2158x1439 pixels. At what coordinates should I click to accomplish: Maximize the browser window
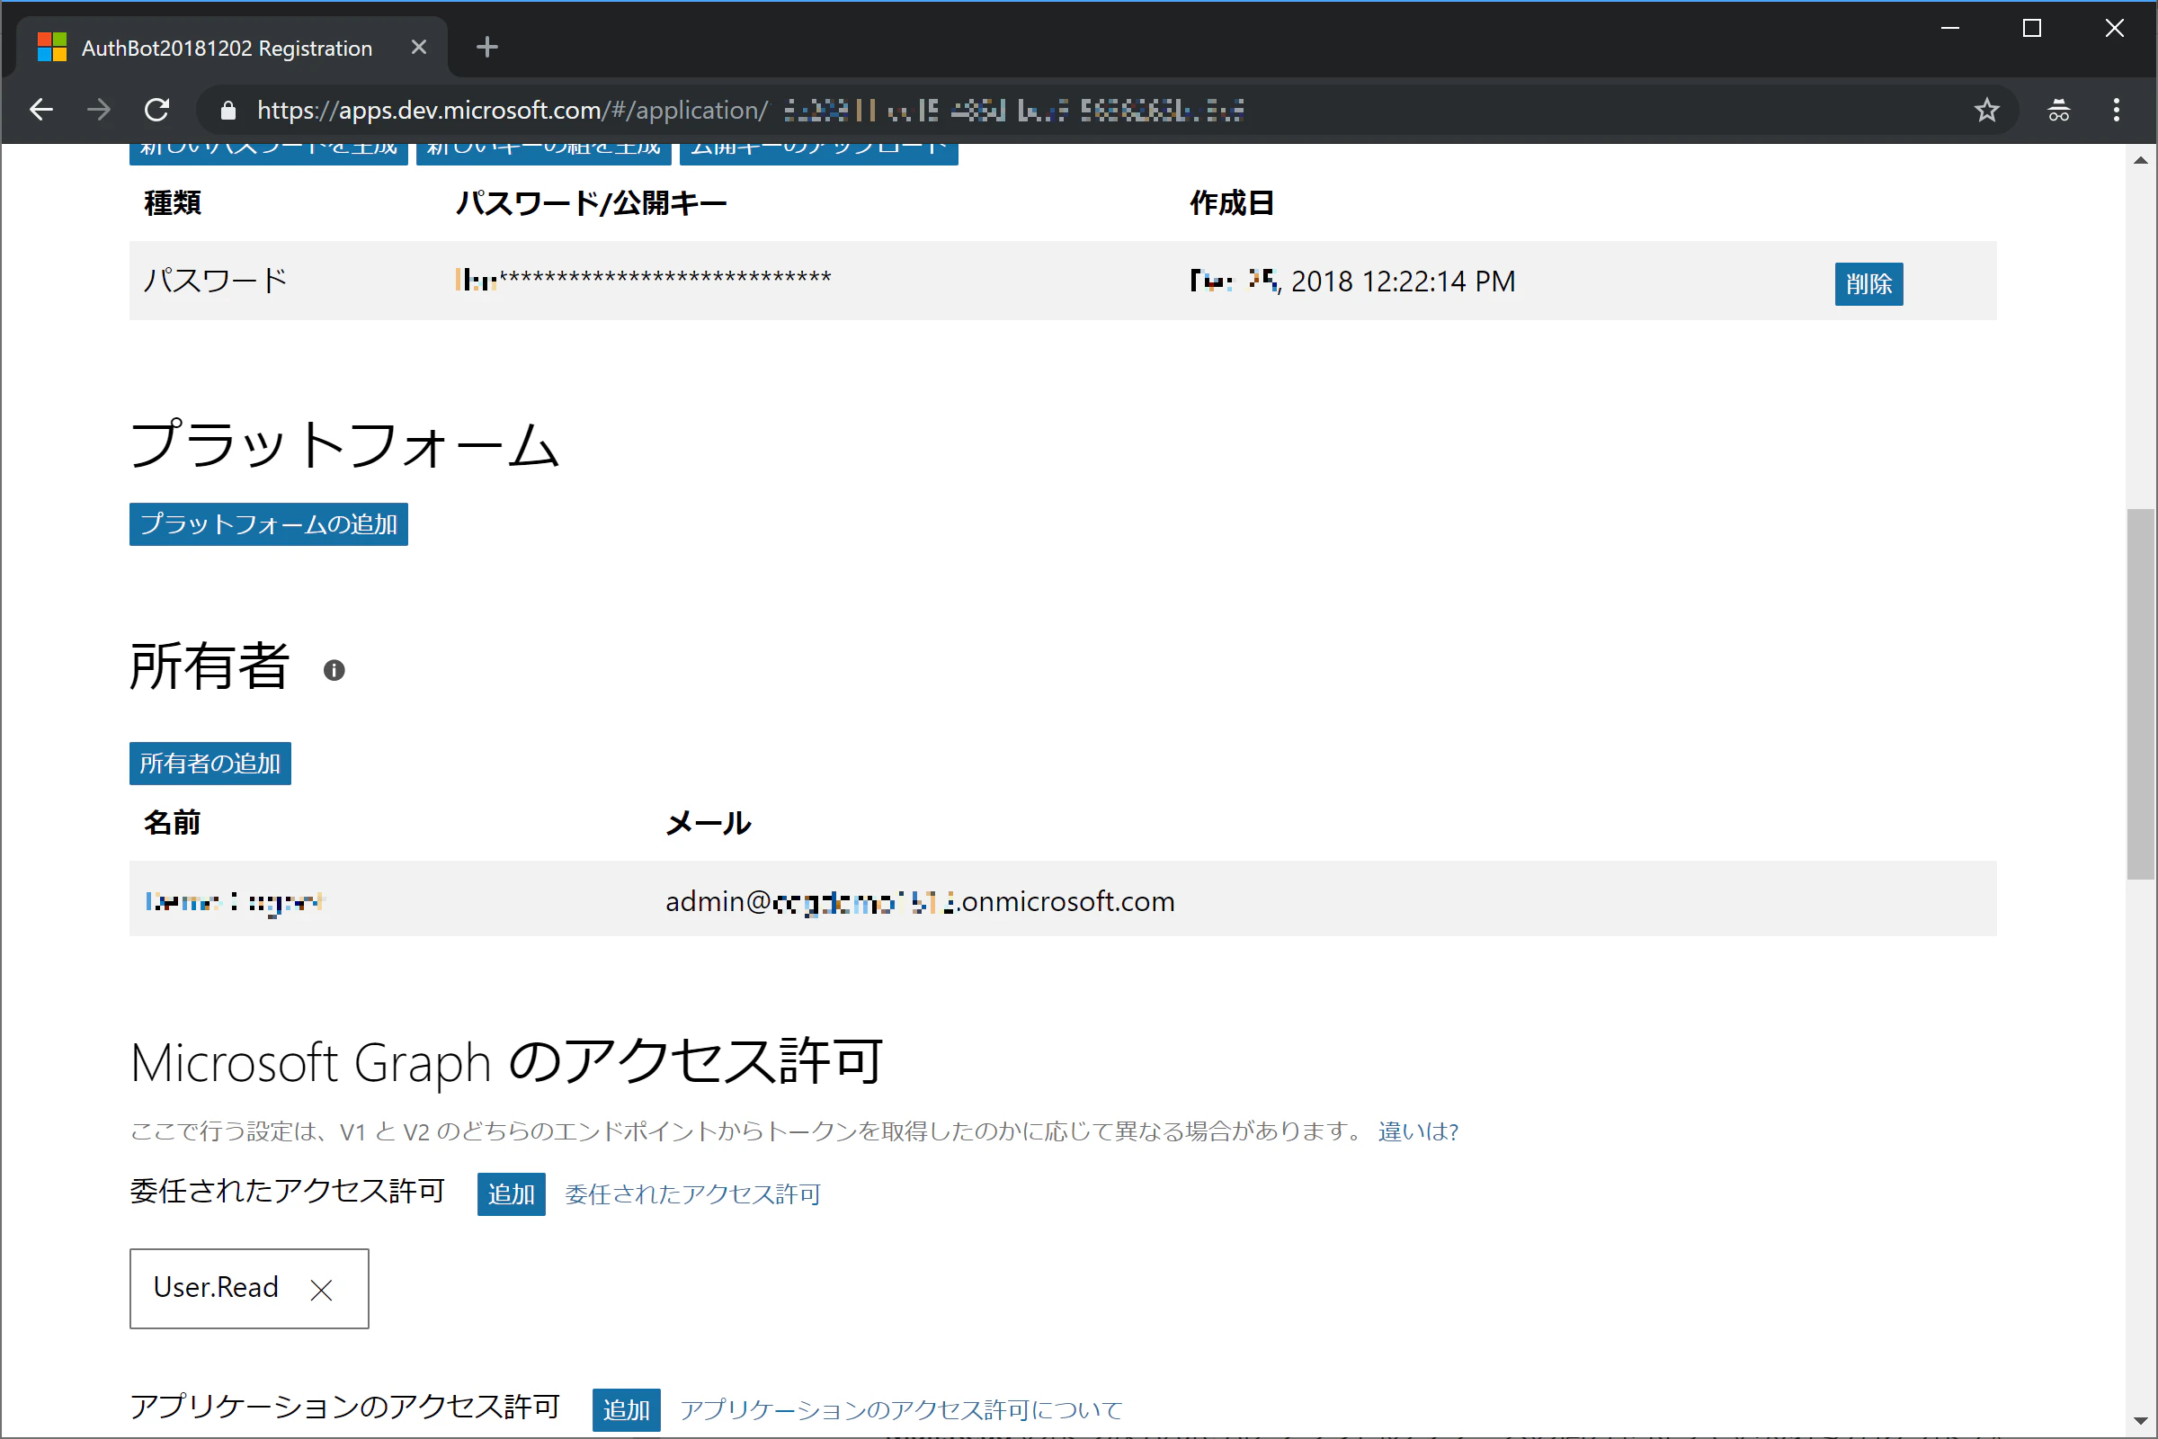[2031, 29]
